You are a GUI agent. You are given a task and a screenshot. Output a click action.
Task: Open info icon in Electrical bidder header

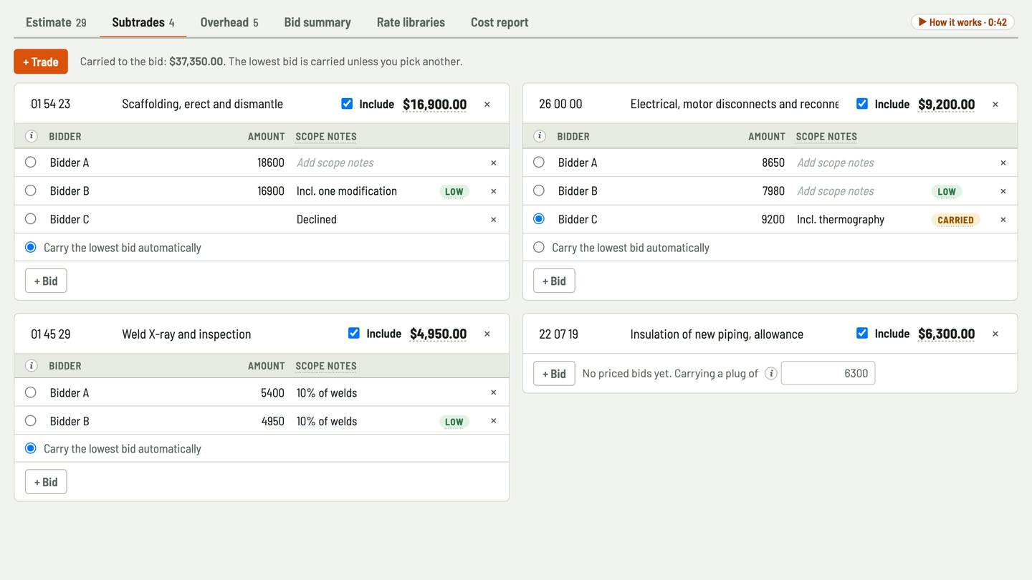click(x=540, y=136)
